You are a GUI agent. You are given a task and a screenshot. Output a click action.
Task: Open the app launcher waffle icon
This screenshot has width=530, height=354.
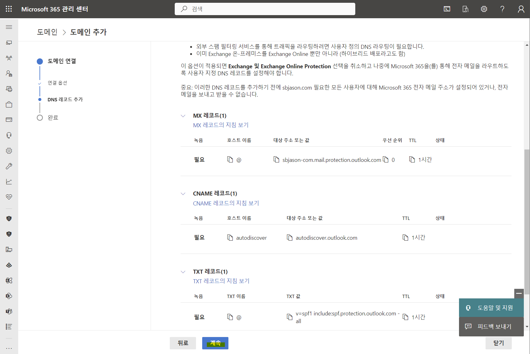(9, 9)
